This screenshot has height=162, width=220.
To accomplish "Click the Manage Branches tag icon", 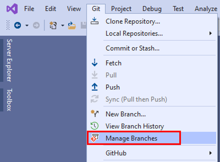I will point(95,138).
